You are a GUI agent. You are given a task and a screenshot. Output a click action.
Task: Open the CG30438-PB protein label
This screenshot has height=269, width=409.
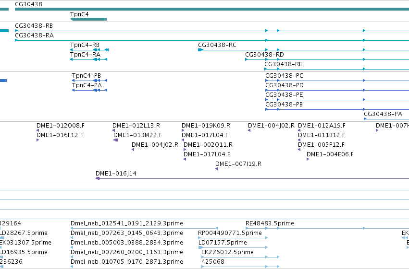284,105
